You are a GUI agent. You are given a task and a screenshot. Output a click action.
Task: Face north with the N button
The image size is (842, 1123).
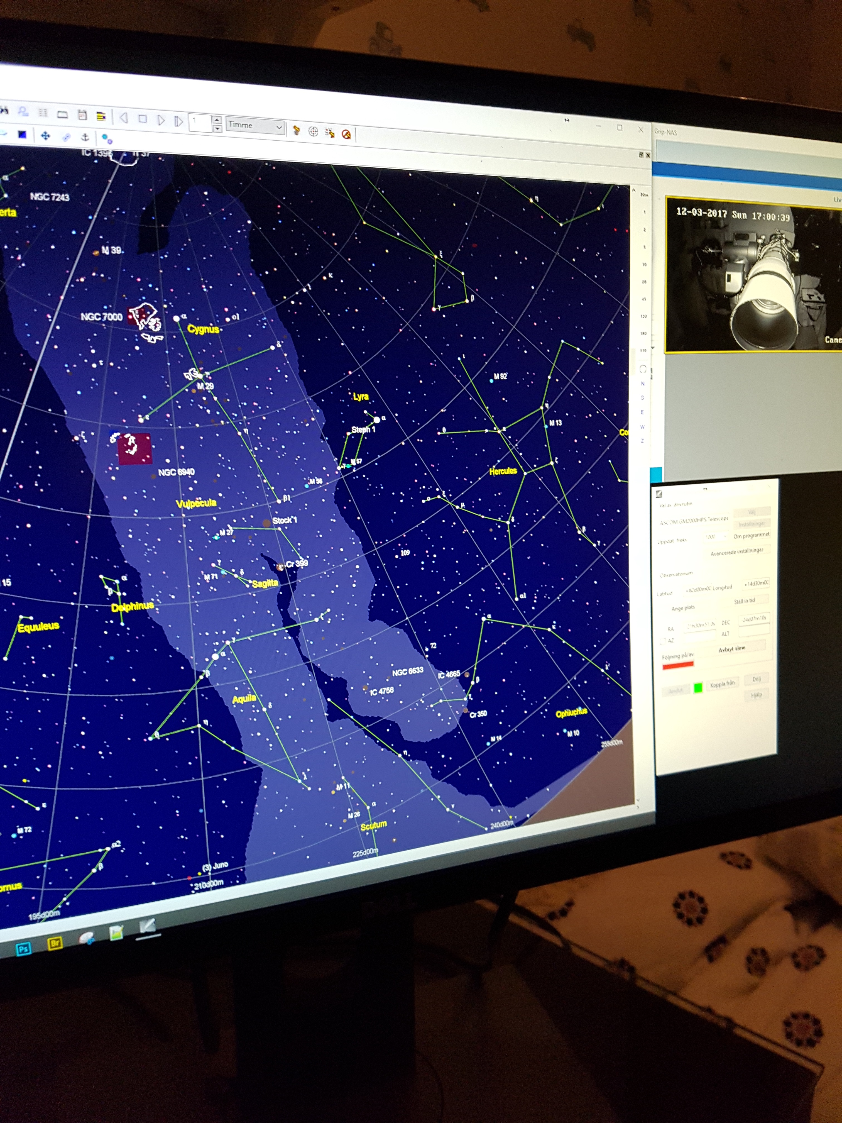click(643, 384)
